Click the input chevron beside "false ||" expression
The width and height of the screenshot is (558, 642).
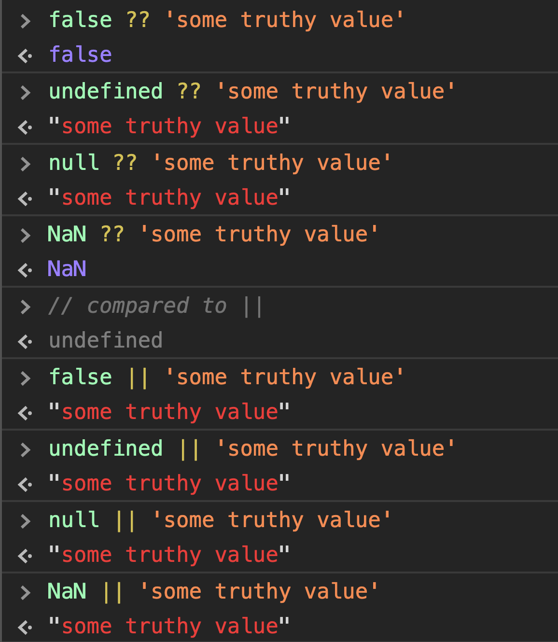pos(26,378)
